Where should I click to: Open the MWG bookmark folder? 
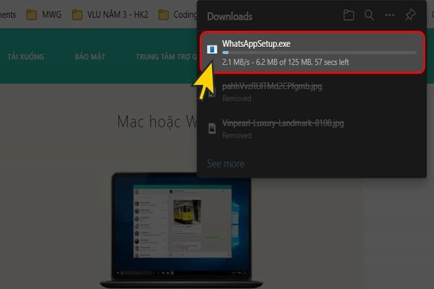tap(44, 15)
